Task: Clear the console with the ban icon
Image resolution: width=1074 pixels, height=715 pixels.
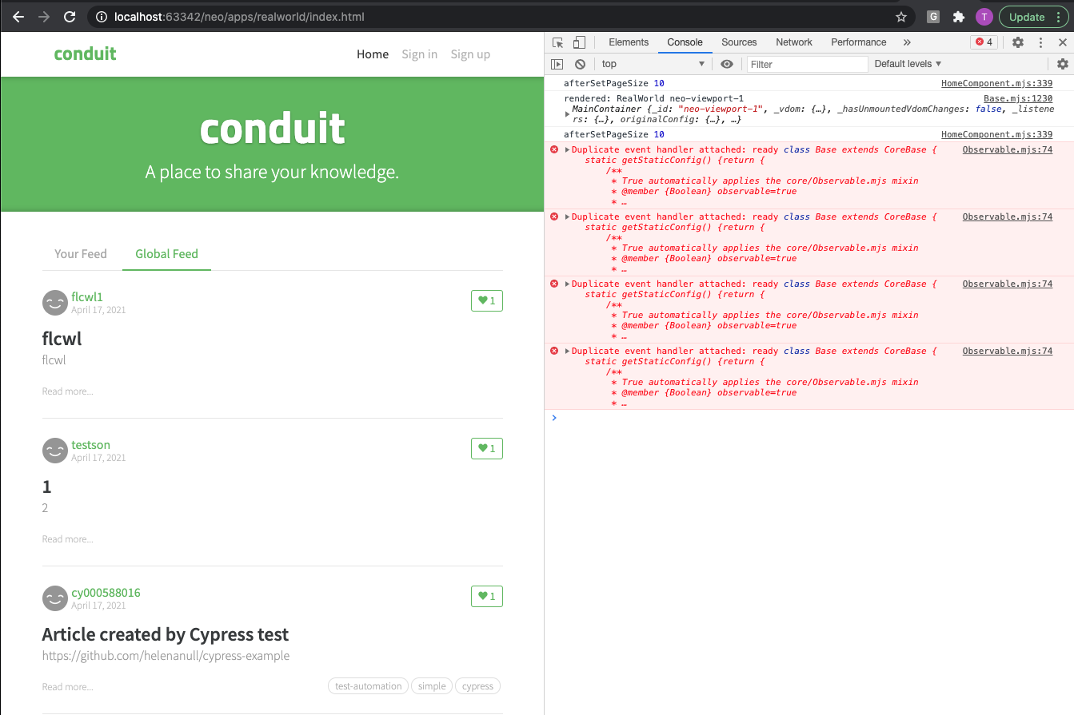Action: [x=580, y=64]
